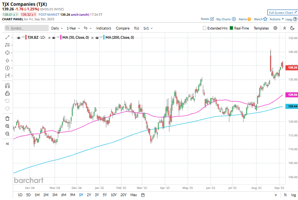Enable Extended Hrs checkbox
Viewport: 298px width, 200px height.
205,28
